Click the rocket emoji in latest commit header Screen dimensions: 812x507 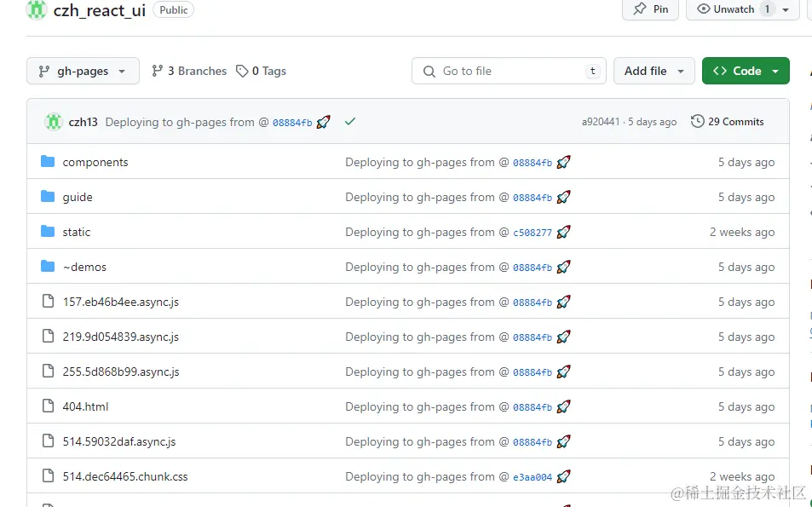pyautogui.click(x=323, y=122)
